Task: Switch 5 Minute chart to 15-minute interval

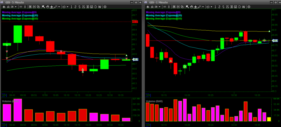Action: (83, 6)
